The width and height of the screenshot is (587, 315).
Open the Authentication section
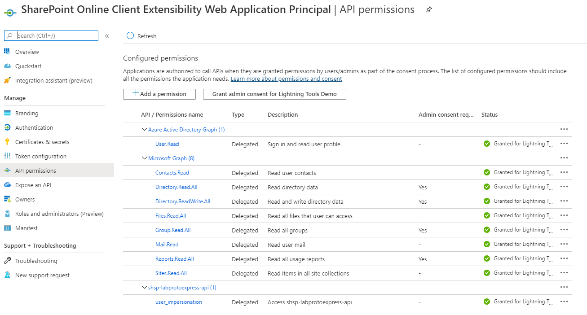tap(34, 127)
